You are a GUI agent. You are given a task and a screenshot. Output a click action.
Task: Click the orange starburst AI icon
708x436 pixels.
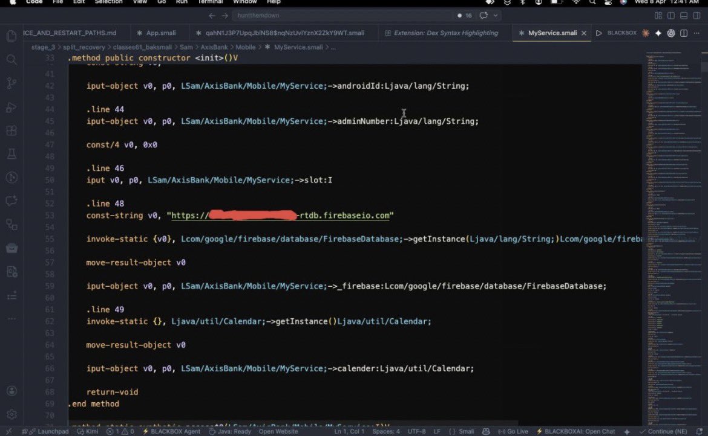(x=646, y=33)
